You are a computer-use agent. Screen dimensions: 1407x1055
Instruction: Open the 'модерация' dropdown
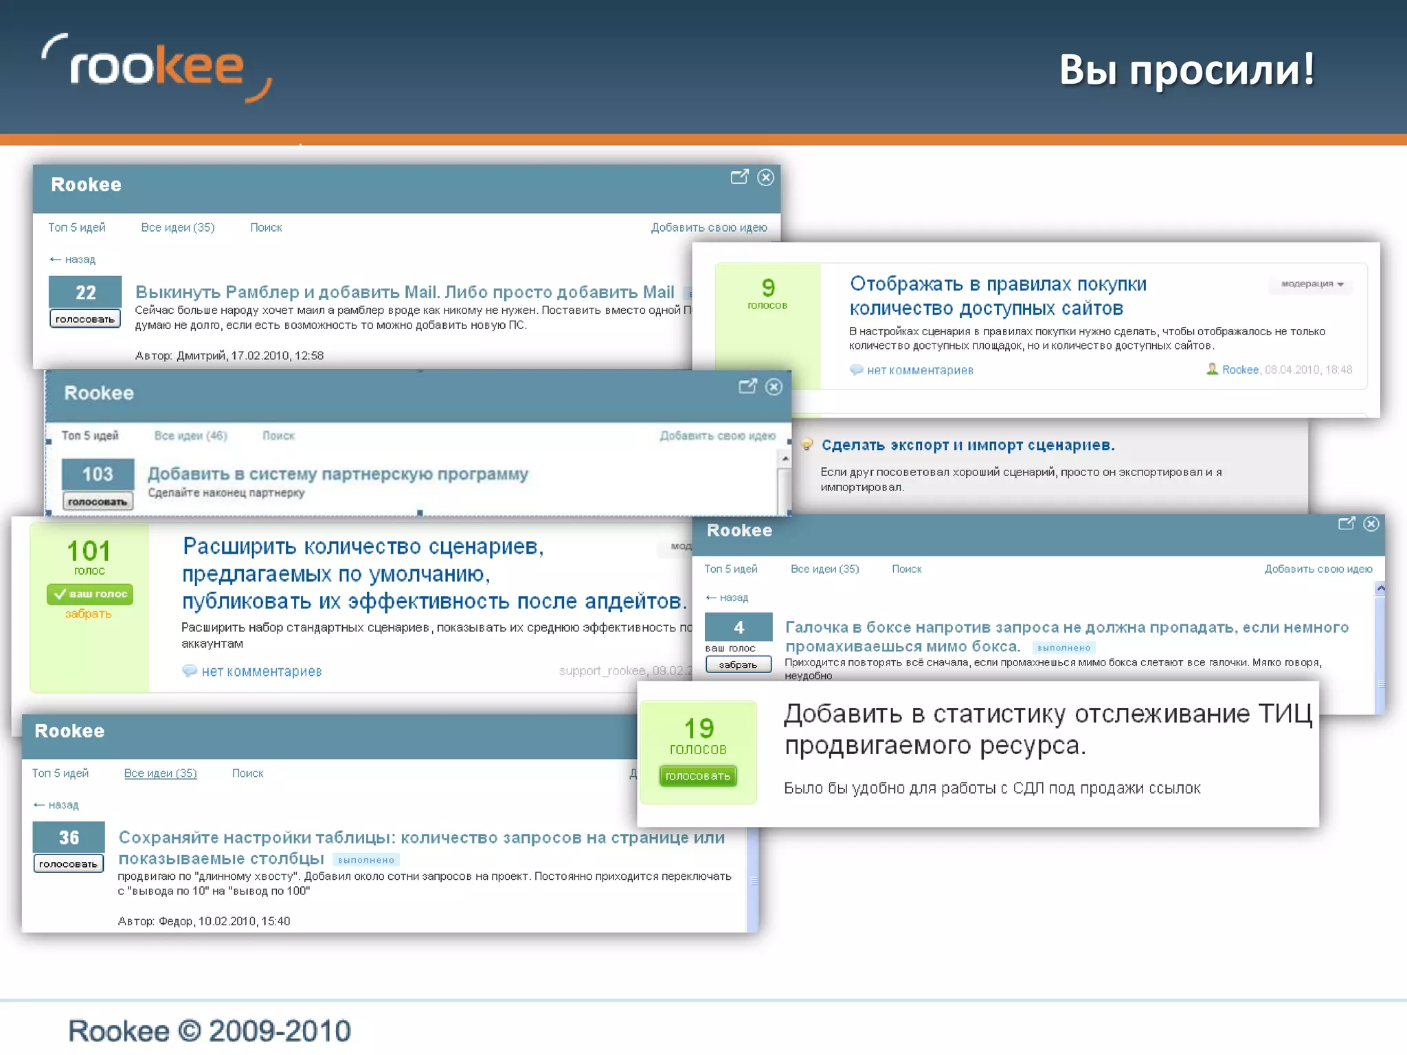tap(1312, 284)
